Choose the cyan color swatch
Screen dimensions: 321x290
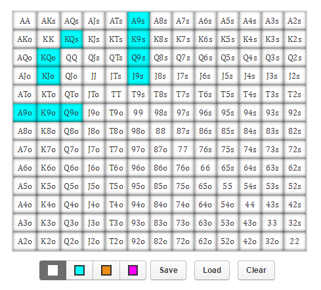[79, 270]
